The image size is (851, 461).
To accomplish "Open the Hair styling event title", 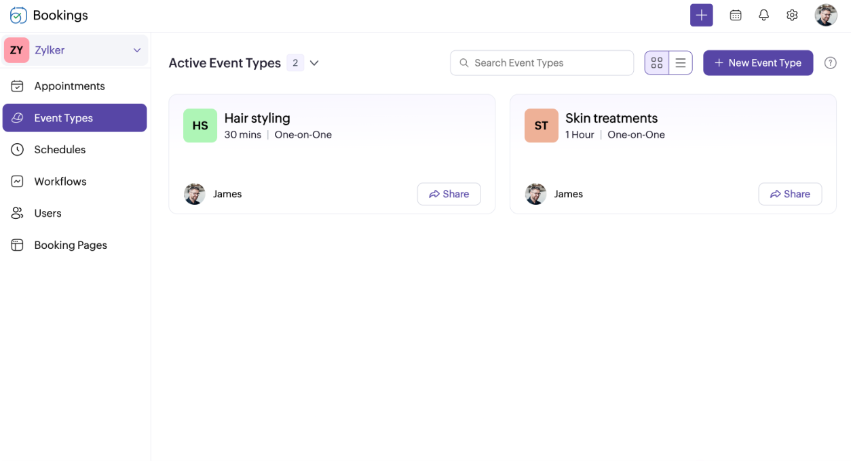I will 257,118.
